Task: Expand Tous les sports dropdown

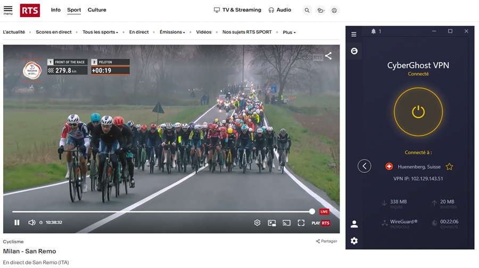Action: [x=100, y=32]
